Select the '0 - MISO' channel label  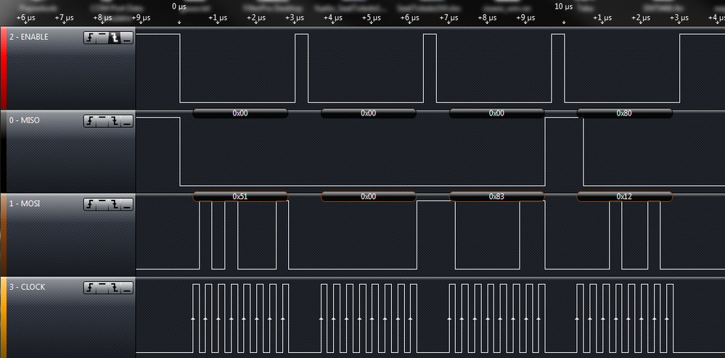pyautogui.click(x=25, y=121)
